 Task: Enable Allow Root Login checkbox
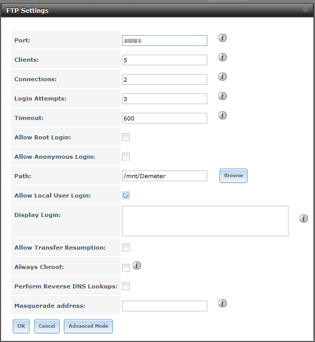[x=126, y=137]
